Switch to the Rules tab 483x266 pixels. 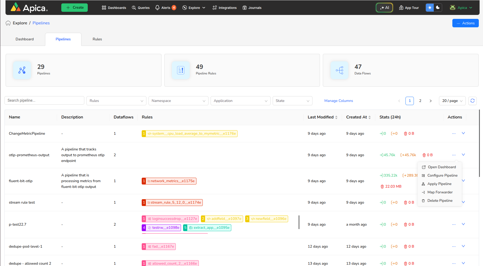click(x=97, y=39)
